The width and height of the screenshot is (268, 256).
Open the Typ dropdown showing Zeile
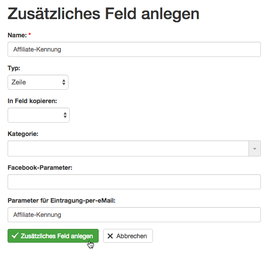38,82
